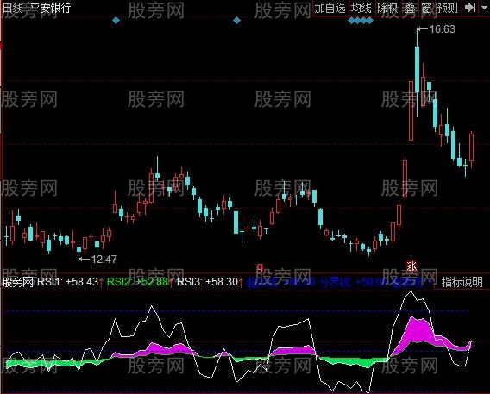490x394 pixels.
Task: Open the 指标说明 indicator description
Action: coord(462,282)
